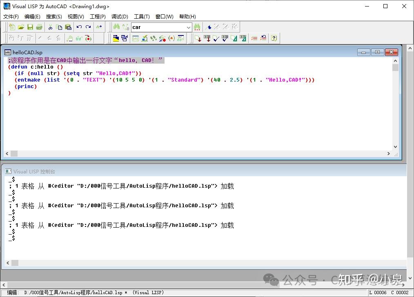This screenshot has width=414, height=297.
Task: Open the 工具(T) menu
Action: click(x=141, y=16)
